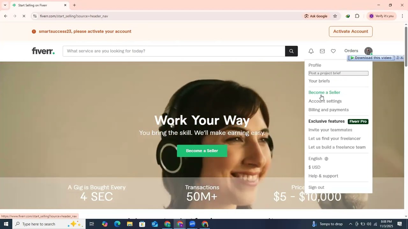Open Your briefs from the menu
The image size is (408, 229).
(319, 81)
